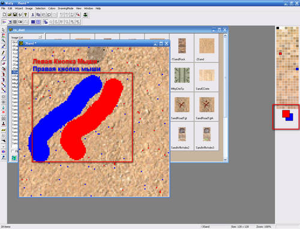Click the red foreground color swatch
The height and width of the screenshot is (229, 300).
pyautogui.click(x=286, y=113)
